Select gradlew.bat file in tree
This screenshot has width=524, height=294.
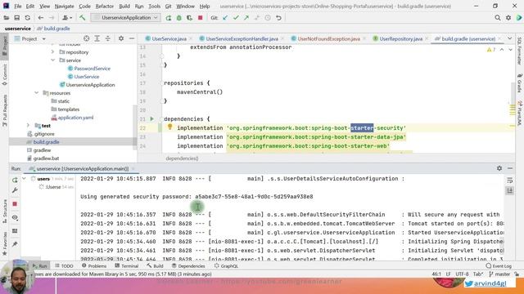pos(46,158)
